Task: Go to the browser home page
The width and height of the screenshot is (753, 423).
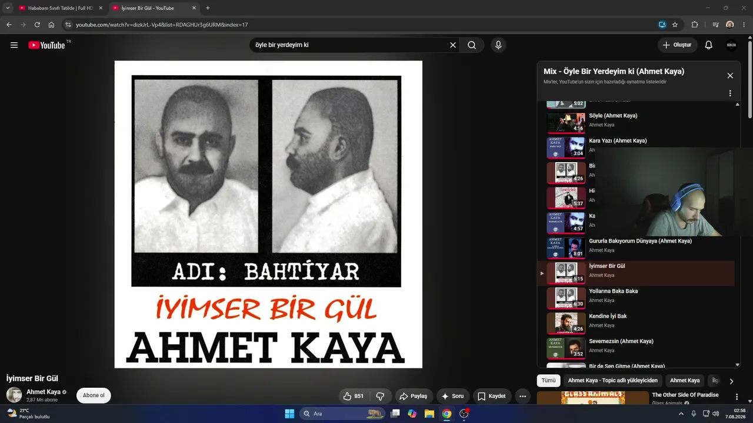Action: pyautogui.click(x=51, y=25)
